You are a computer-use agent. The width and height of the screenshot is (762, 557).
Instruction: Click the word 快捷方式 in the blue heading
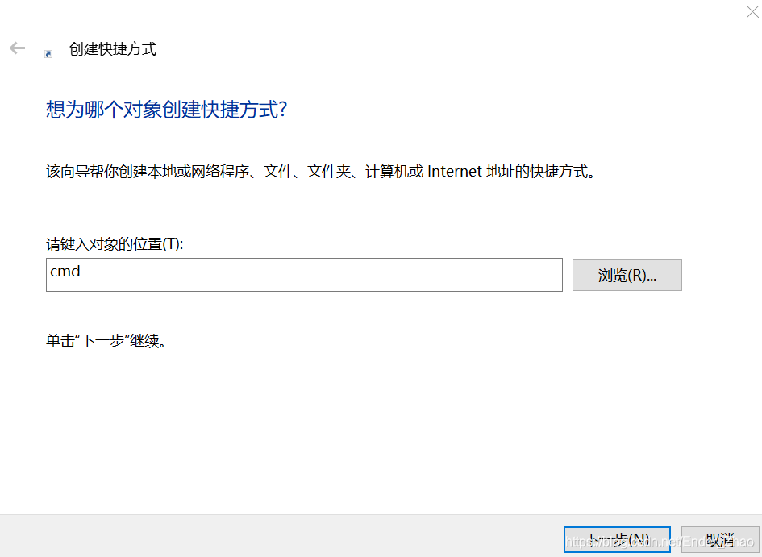click(x=240, y=110)
